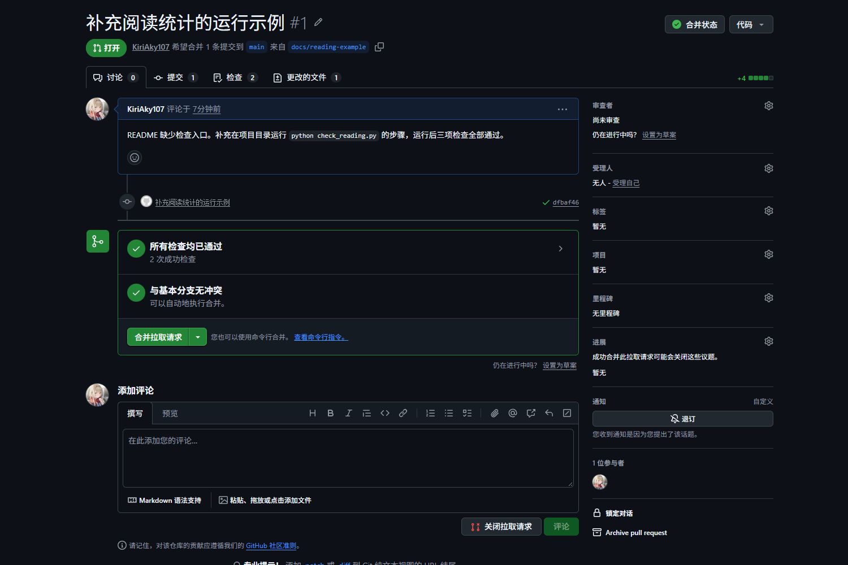The image size is (848, 565).
Task: Open the main base branch link
Action: [x=257, y=47]
